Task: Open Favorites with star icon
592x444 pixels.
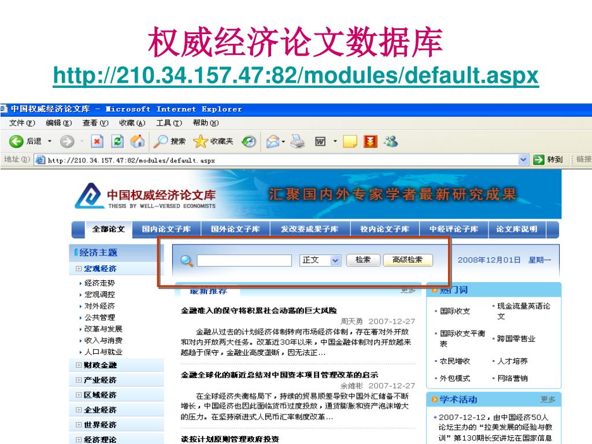Action: point(201,142)
